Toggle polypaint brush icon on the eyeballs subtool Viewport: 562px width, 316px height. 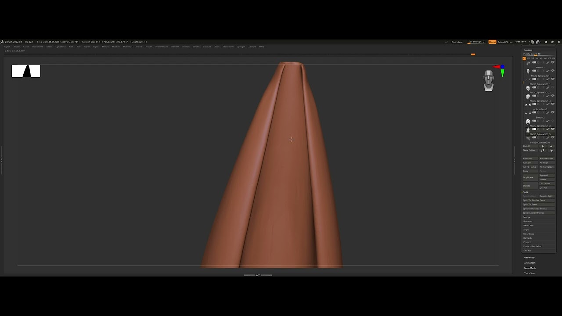pos(548,104)
